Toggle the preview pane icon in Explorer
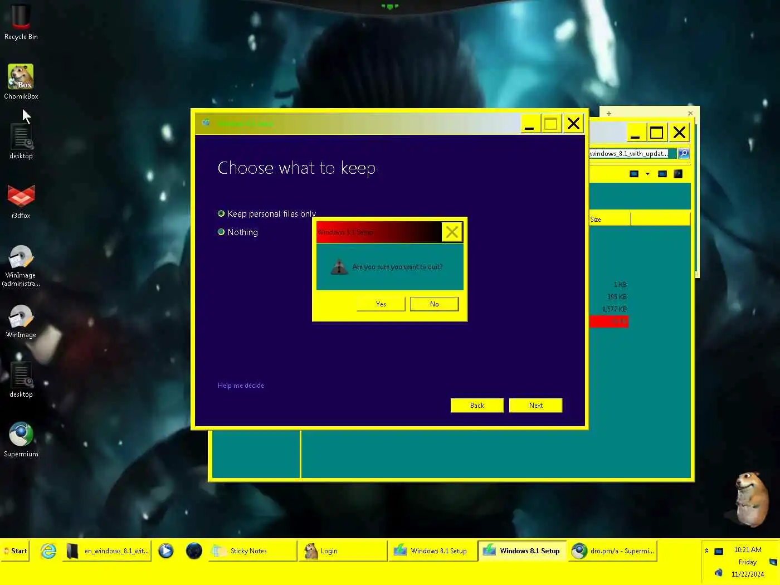Screen dimensions: 780x585 click(x=662, y=174)
